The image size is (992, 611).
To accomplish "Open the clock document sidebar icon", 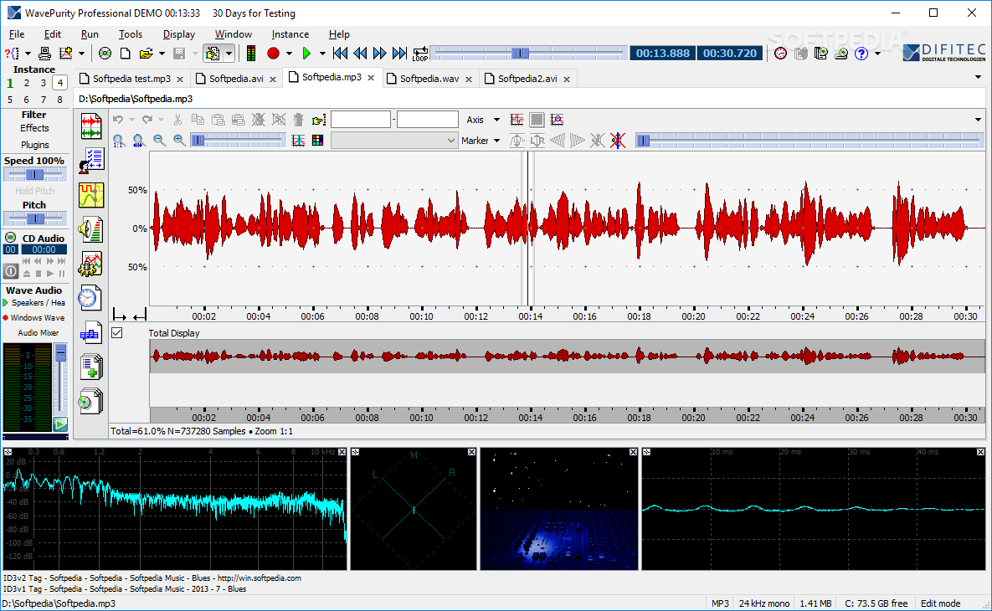I will [91, 298].
